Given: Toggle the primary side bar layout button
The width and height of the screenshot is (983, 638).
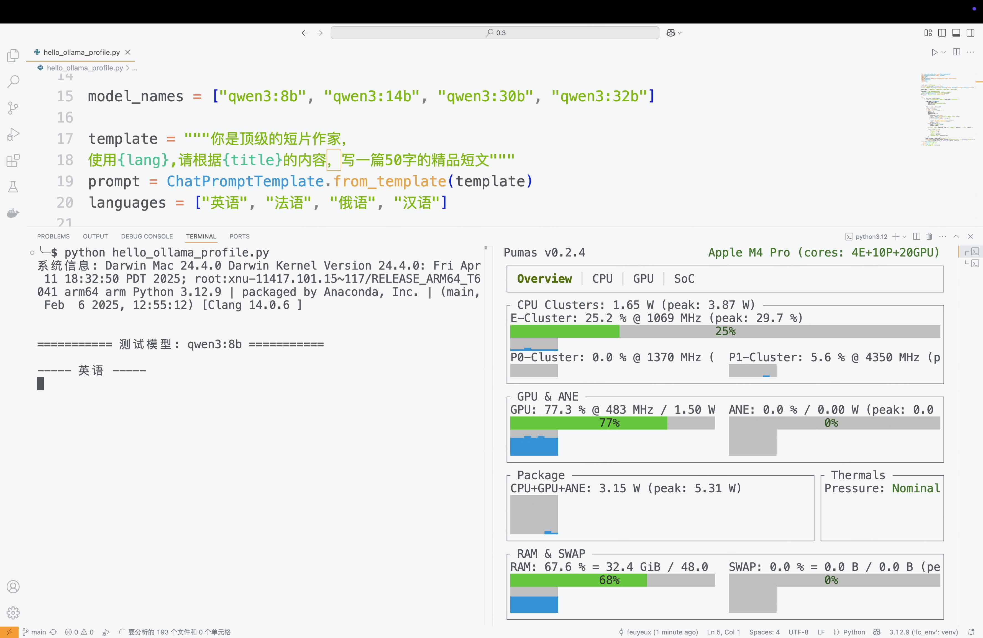Looking at the screenshot, I should click(942, 33).
